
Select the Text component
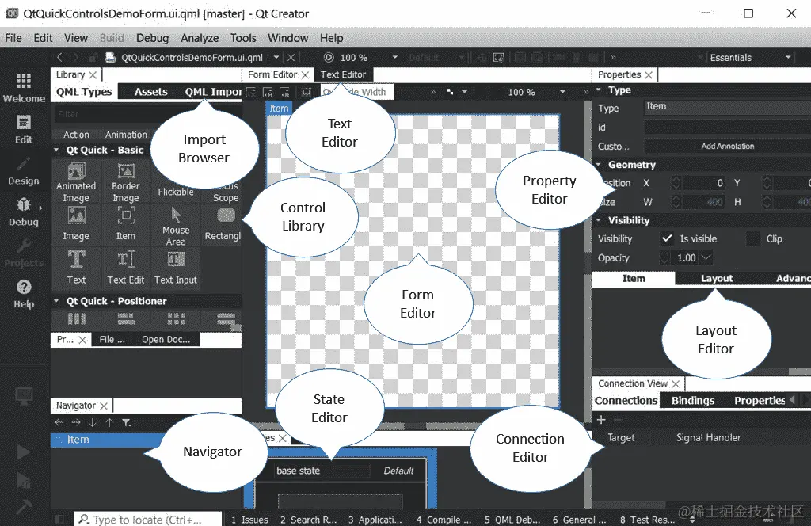[x=76, y=268]
